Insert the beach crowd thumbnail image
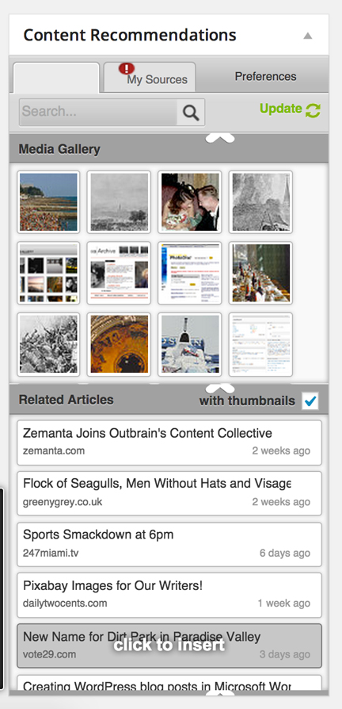 coord(48,202)
